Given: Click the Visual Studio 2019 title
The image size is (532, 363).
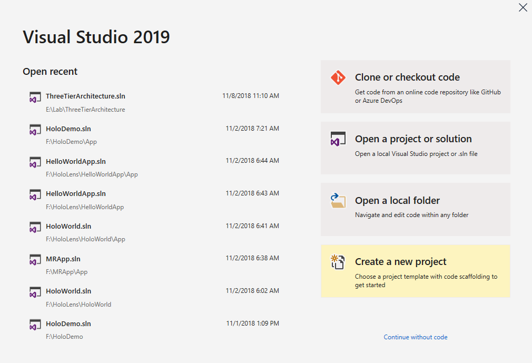Looking at the screenshot, I should [96, 37].
